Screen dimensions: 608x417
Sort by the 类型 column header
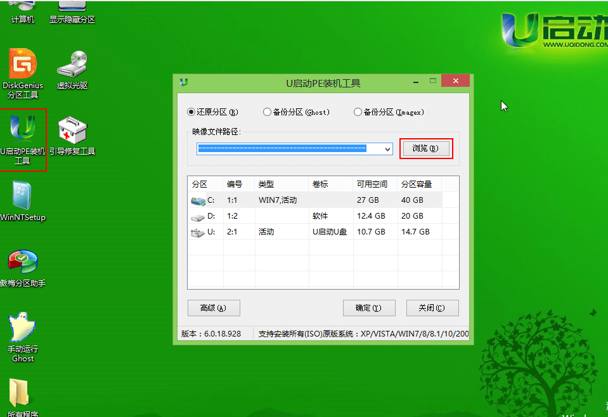click(281, 184)
